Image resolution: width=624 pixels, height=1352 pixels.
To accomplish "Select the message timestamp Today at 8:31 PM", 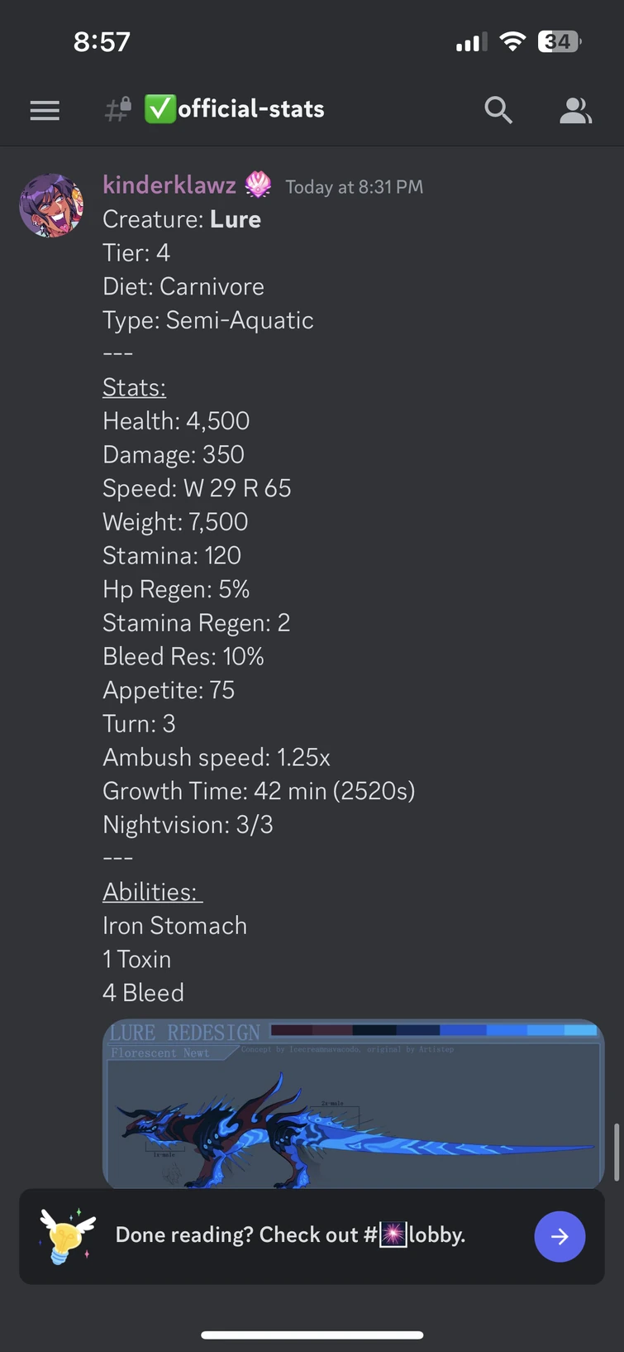I will pyautogui.click(x=354, y=187).
